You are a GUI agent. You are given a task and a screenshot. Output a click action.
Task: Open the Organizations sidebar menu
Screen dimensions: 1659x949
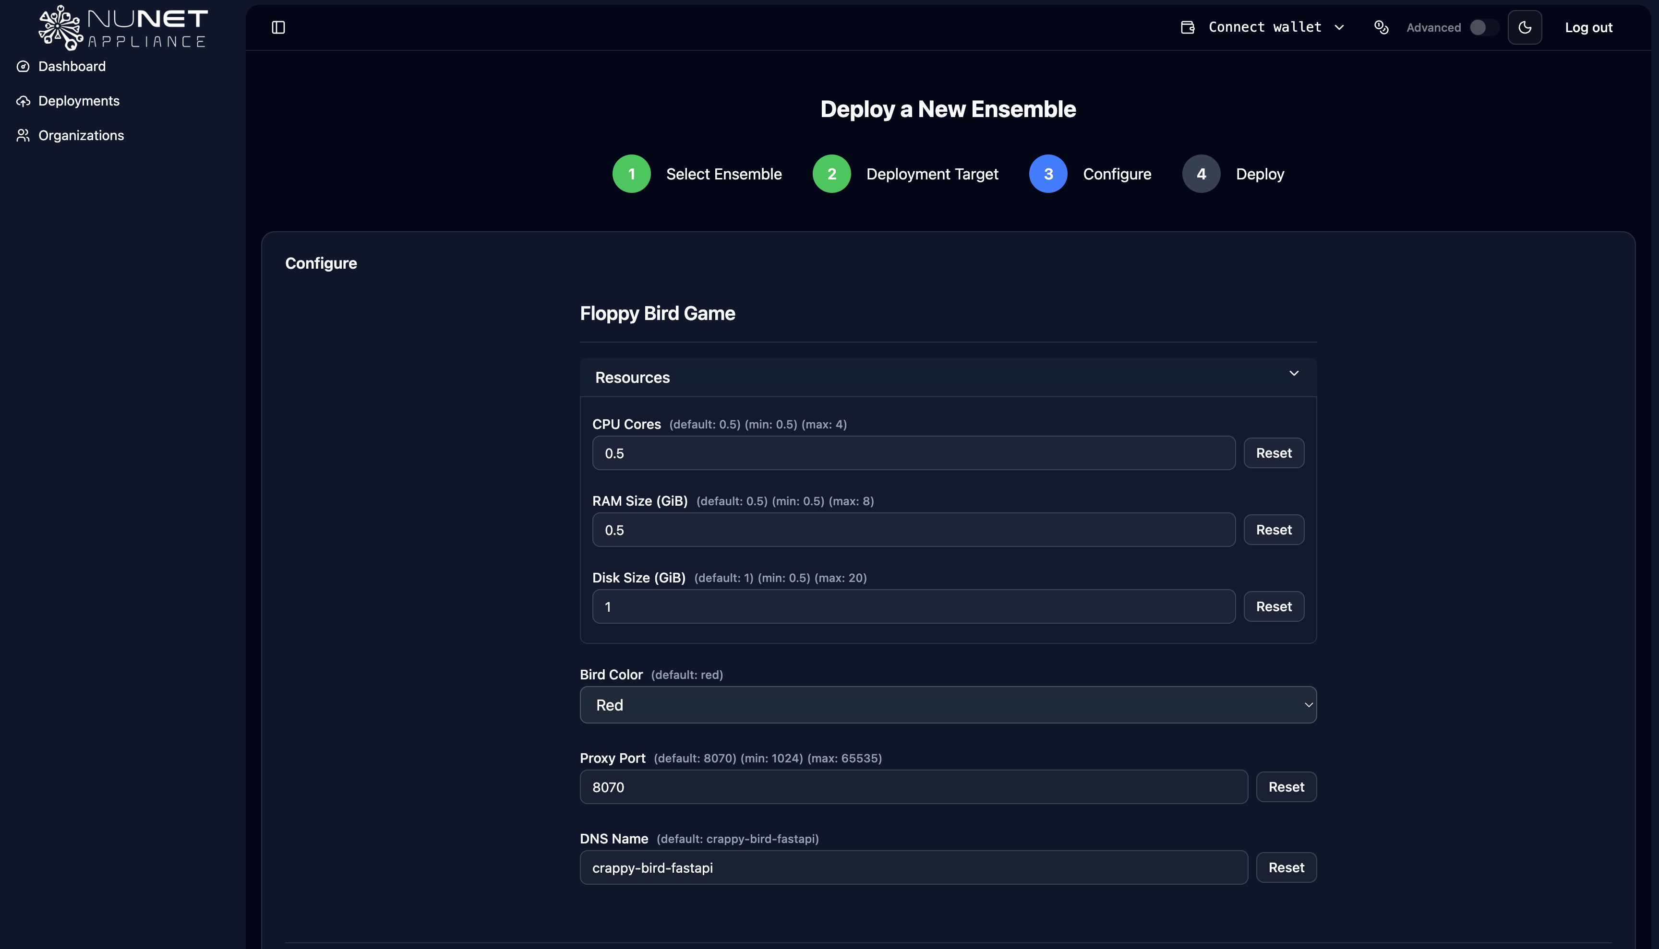(x=81, y=135)
